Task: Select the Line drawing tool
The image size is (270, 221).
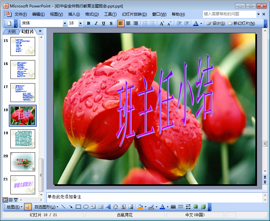Action: tap(63, 207)
